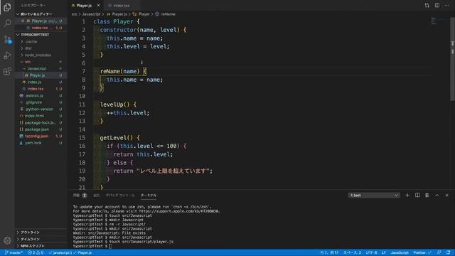Select the Terminal panel tab
The width and height of the screenshot is (455, 256).
click(149, 196)
